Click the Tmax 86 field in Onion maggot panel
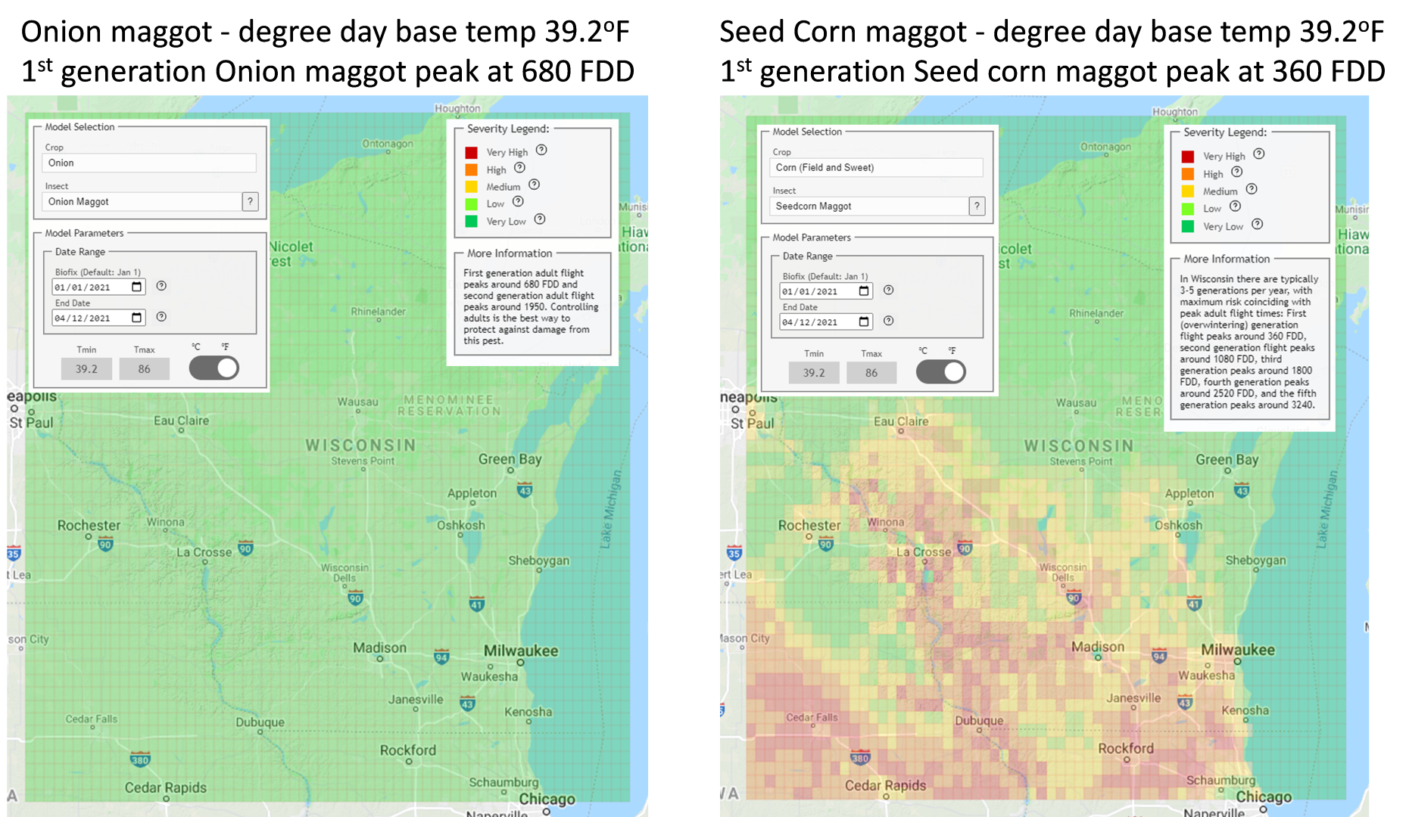Viewport: 1406px width, 817px height. point(144,369)
